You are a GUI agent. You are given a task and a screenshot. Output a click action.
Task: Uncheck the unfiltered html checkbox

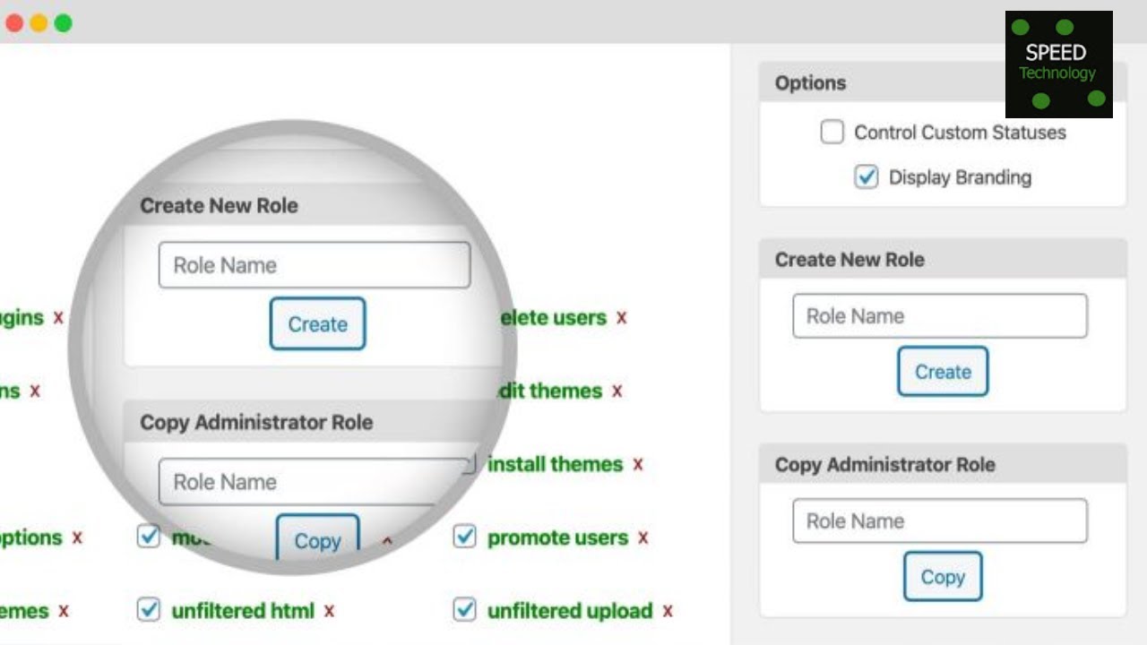148,611
